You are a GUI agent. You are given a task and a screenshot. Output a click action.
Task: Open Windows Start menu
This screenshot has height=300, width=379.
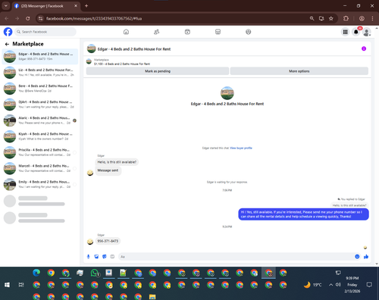click(x=7, y=285)
